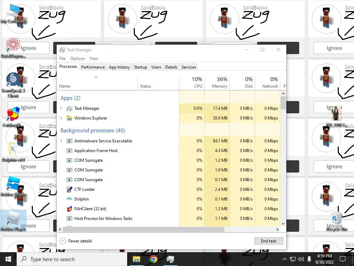Click left arrow on horizontal scrollbar

point(60,229)
